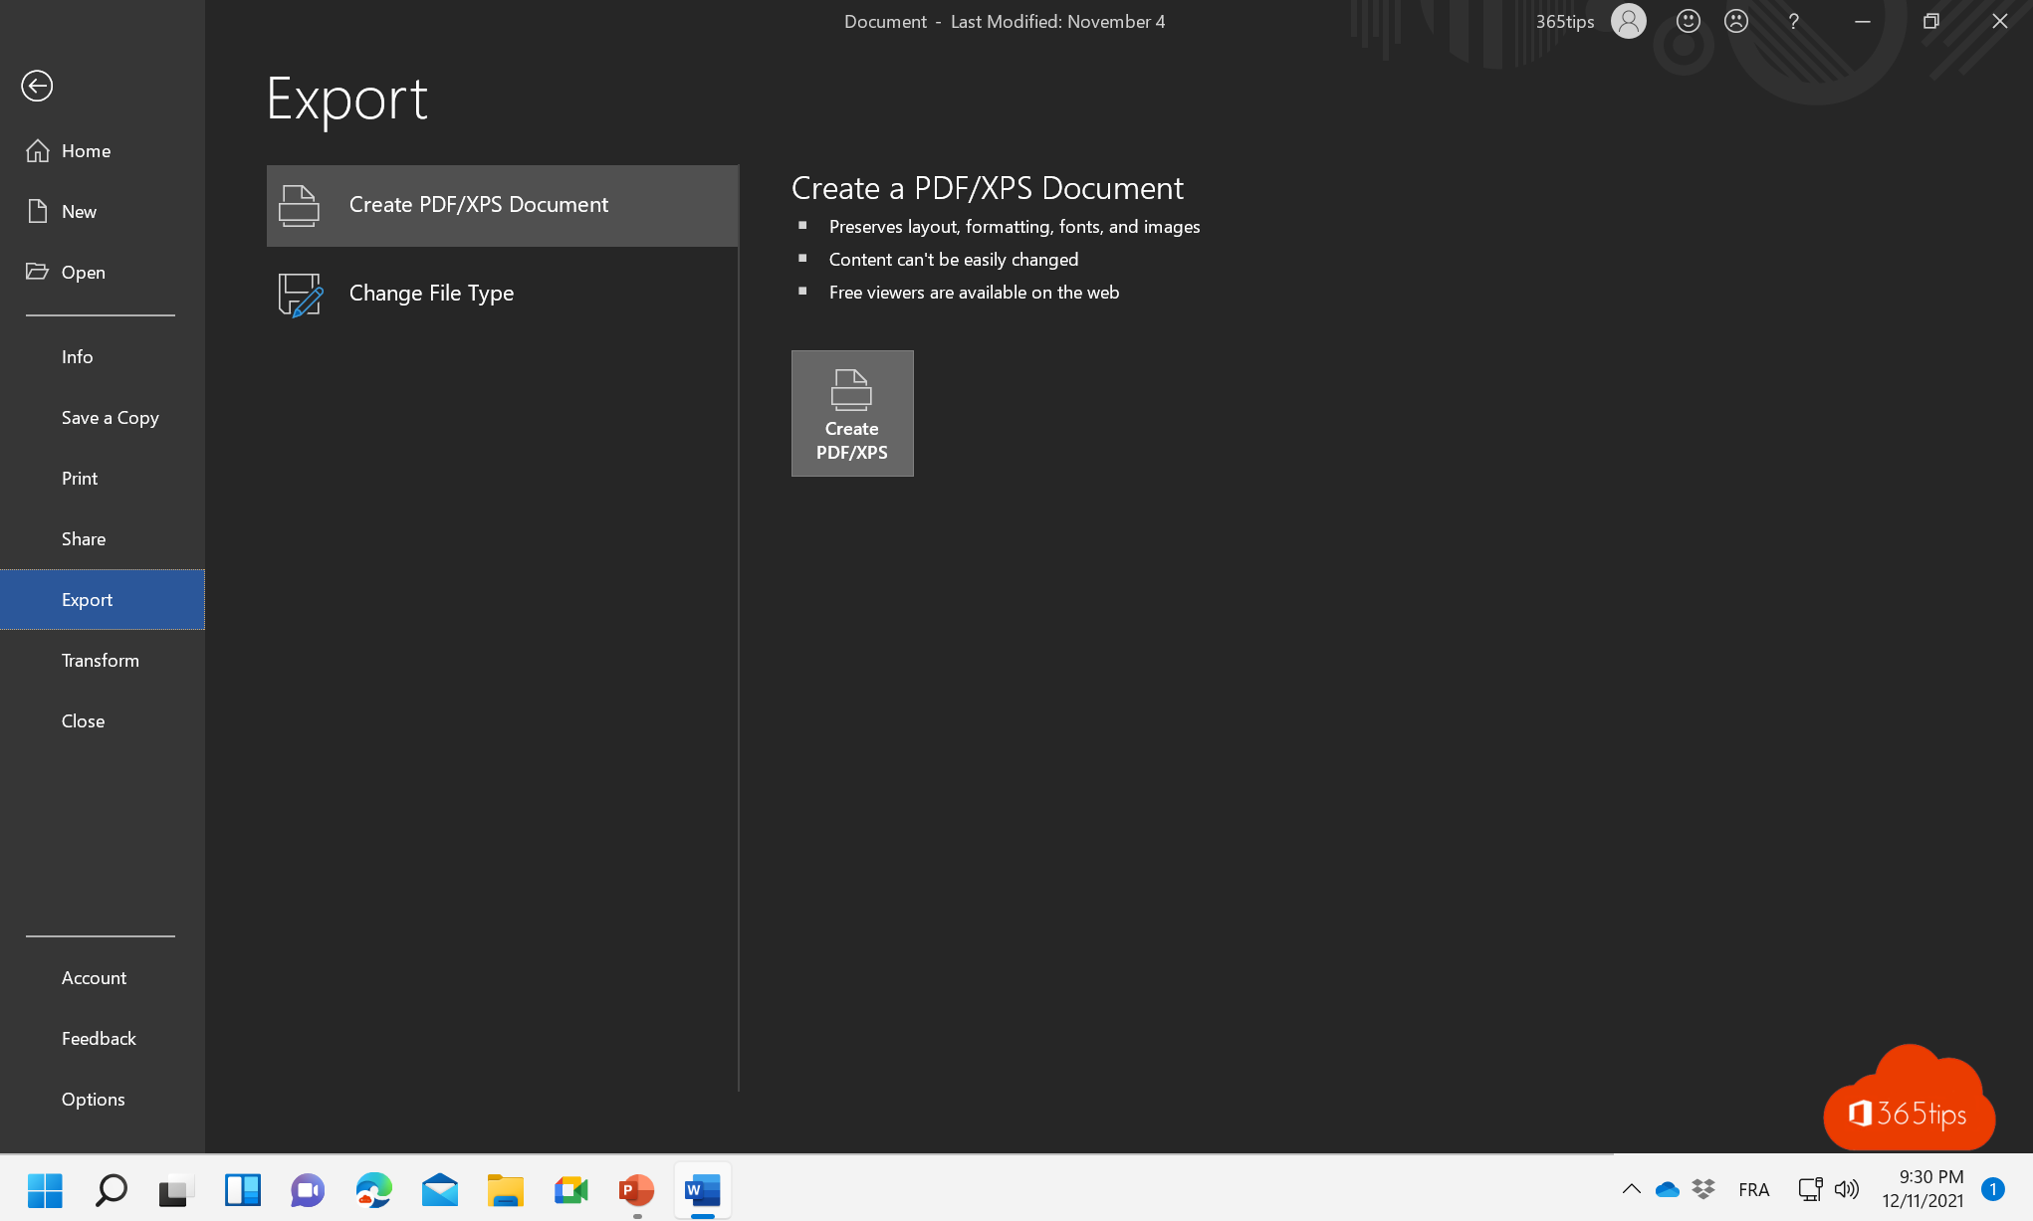
Task: Click the Change File Type icon
Action: click(x=297, y=294)
